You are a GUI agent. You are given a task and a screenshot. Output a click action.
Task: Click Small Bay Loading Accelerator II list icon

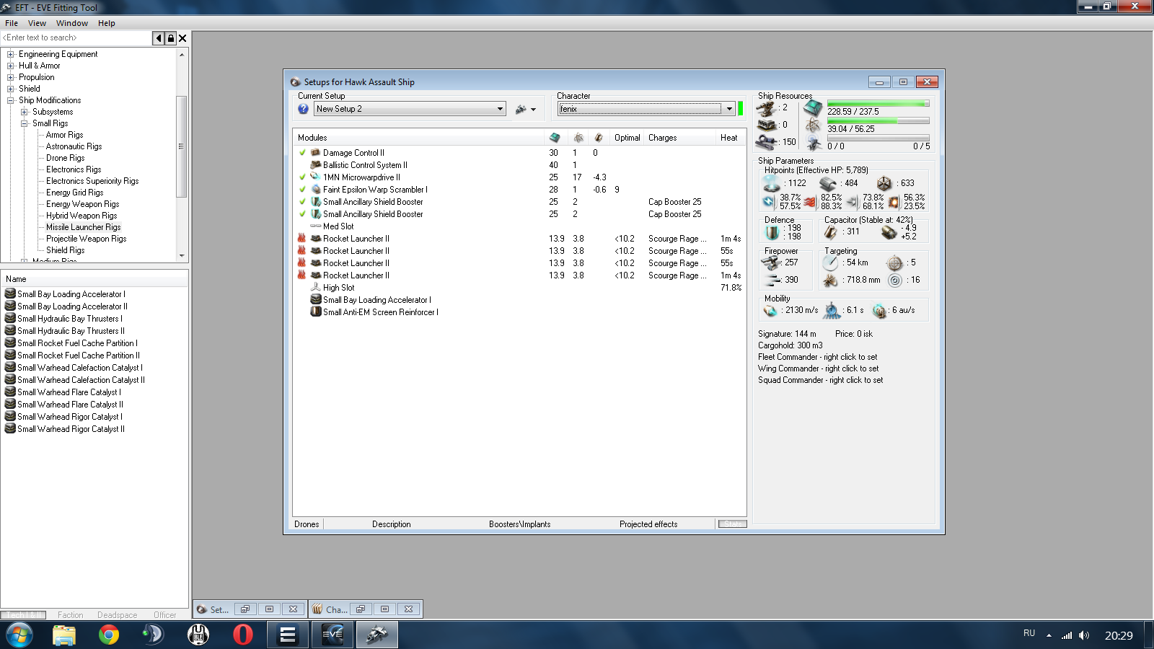click(10, 306)
